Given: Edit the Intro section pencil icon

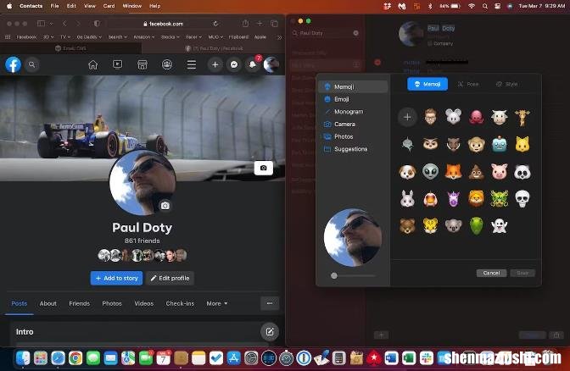Looking at the screenshot, I should 270,331.
